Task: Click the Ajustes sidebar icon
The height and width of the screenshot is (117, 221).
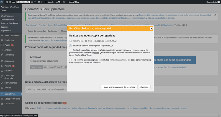Action: pos(2,88)
